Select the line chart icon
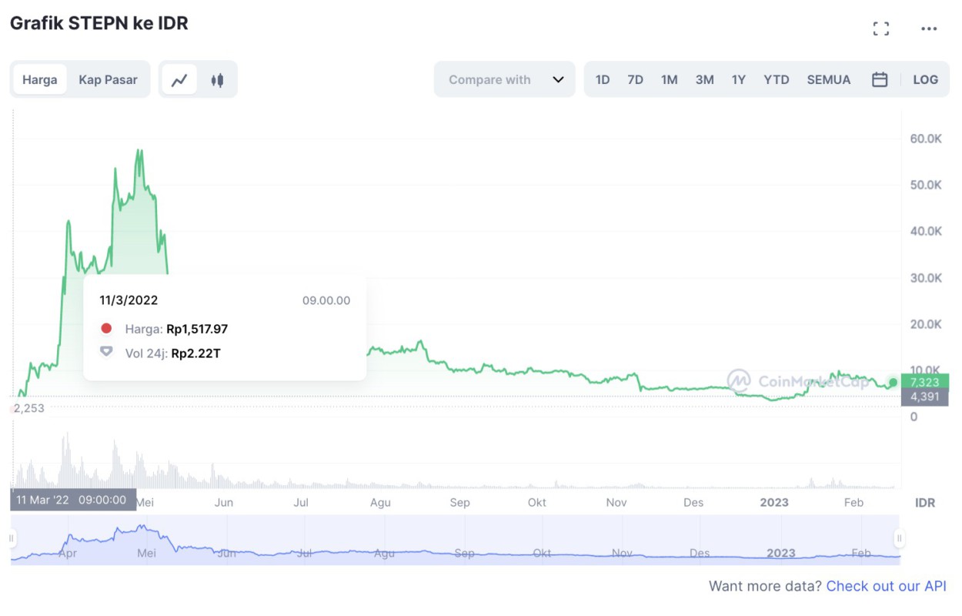The image size is (962, 616). pos(179,79)
